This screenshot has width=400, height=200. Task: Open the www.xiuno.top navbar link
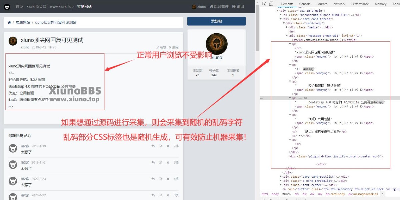point(62,7)
